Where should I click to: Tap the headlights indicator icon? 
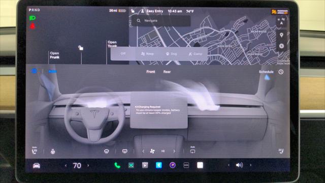pyautogui.click(x=32, y=18)
